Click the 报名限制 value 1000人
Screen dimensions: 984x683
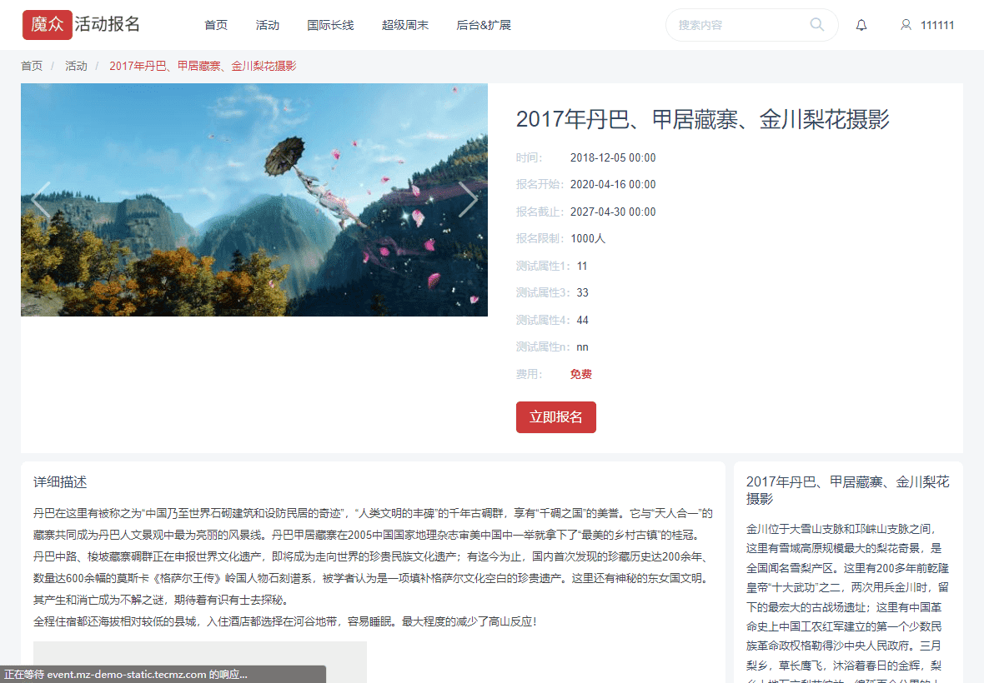(x=588, y=239)
